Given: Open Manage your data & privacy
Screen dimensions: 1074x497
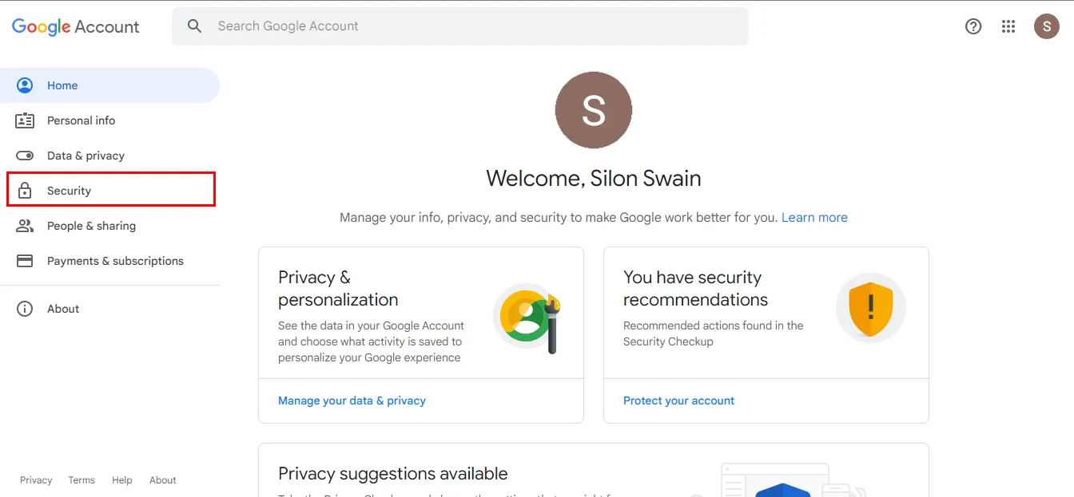Looking at the screenshot, I should 352,400.
